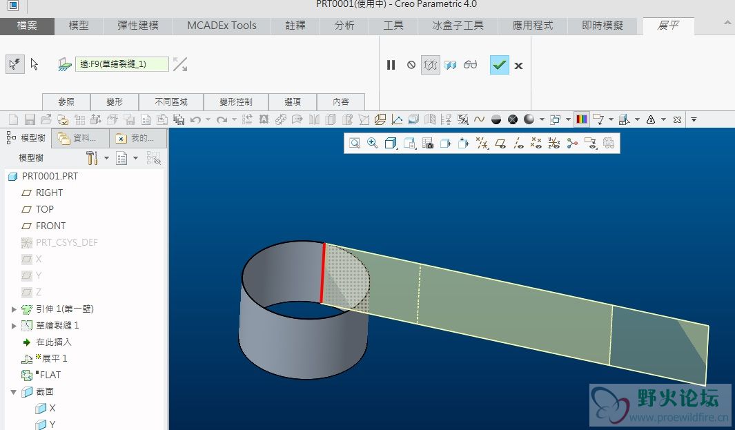Switch to the 工具 ribbon tab
The height and width of the screenshot is (430, 735).
coord(393,26)
